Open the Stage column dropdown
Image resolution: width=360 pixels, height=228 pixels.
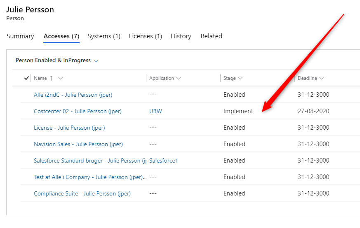[240, 78]
